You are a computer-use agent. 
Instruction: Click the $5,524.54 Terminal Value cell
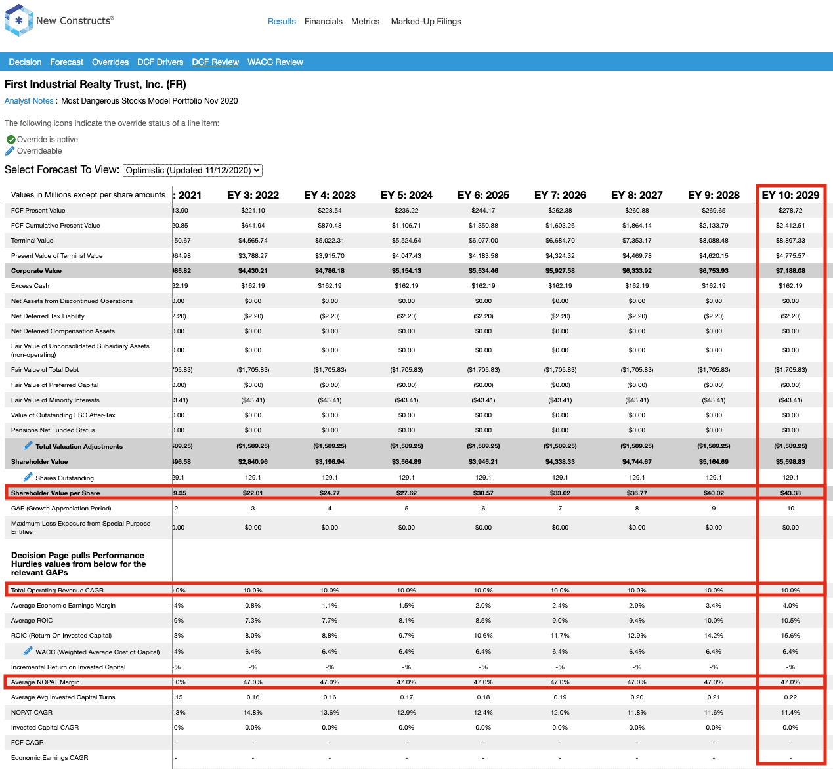pos(406,241)
